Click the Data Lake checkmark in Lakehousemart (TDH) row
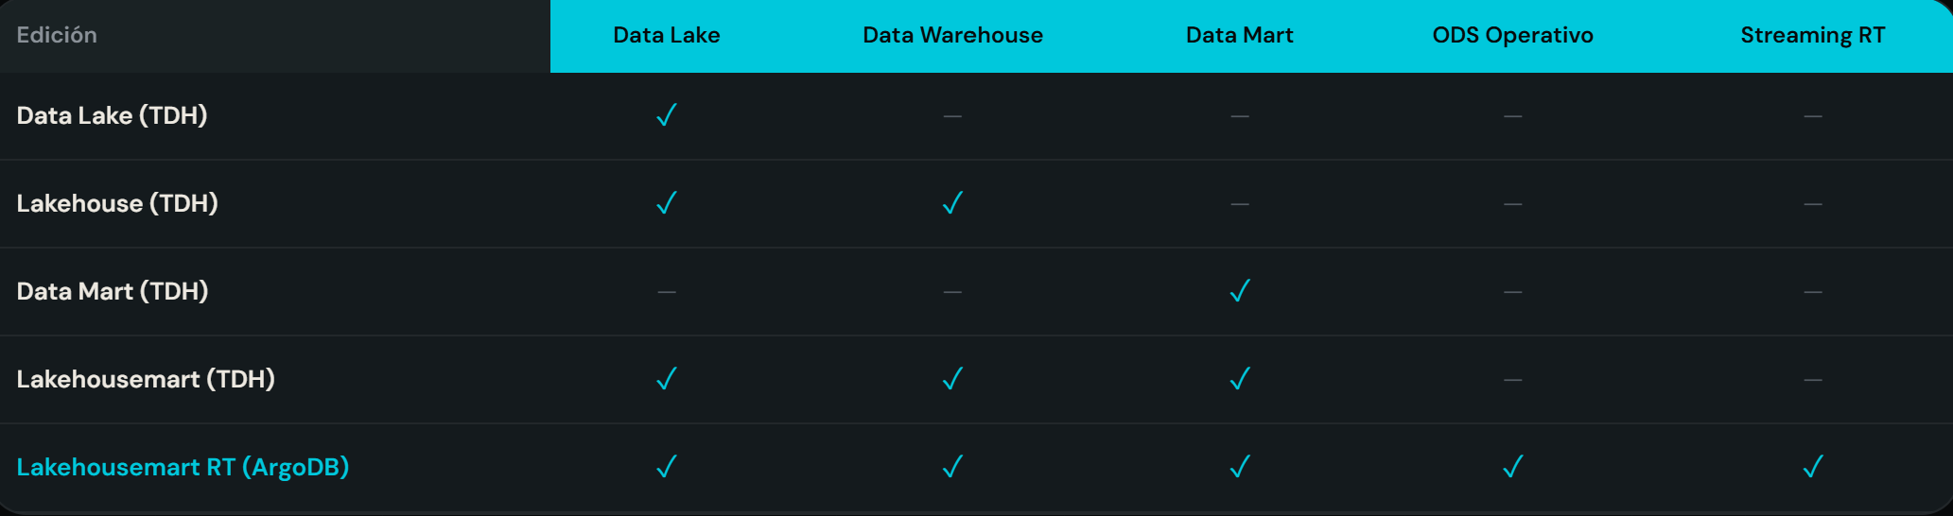The image size is (1953, 516). coord(667,379)
